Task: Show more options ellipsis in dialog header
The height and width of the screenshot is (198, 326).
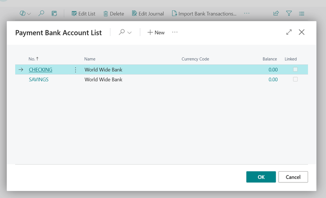Action: pos(175,32)
